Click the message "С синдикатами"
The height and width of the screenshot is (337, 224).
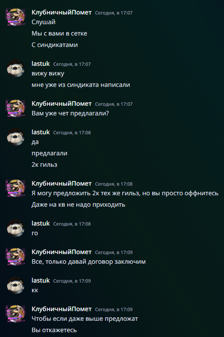(54, 45)
